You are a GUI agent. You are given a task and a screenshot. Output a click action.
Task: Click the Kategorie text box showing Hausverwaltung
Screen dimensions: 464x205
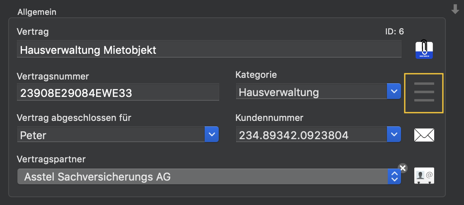pos(312,92)
